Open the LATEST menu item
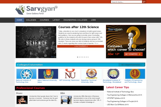 pos(56,20)
